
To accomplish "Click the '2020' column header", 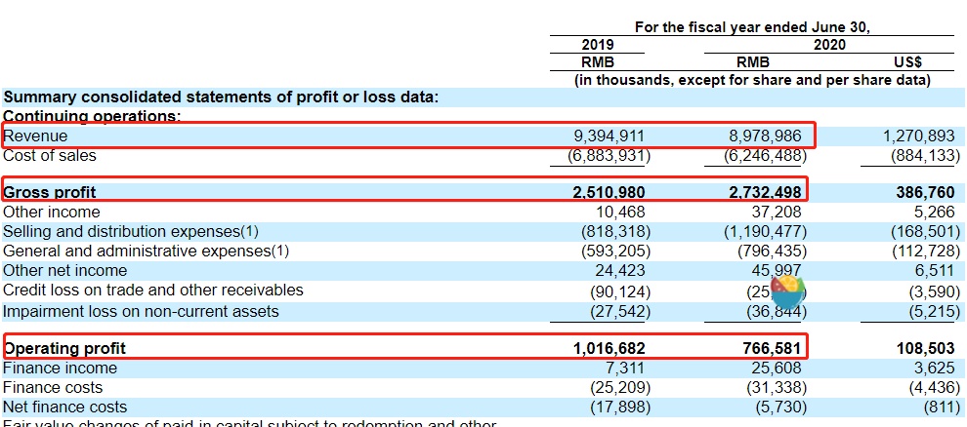I will tap(829, 45).
